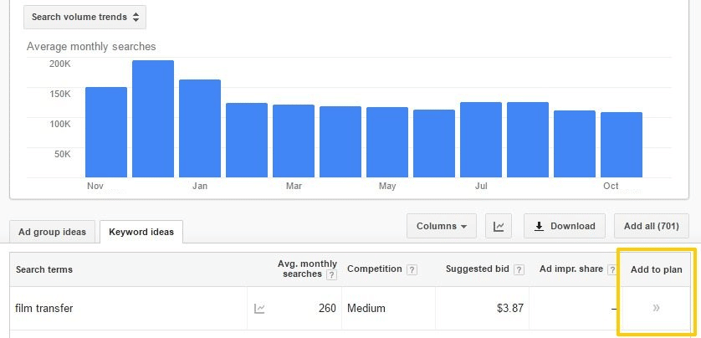Sort by the Add to plan column header
The height and width of the screenshot is (338, 701).
(x=656, y=269)
